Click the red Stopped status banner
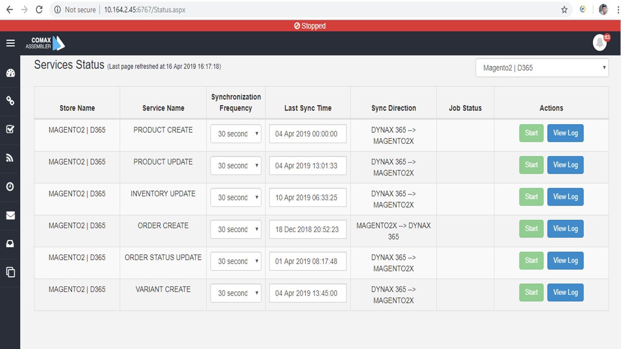The height and width of the screenshot is (349, 621). pyautogui.click(x=310, y=26)
